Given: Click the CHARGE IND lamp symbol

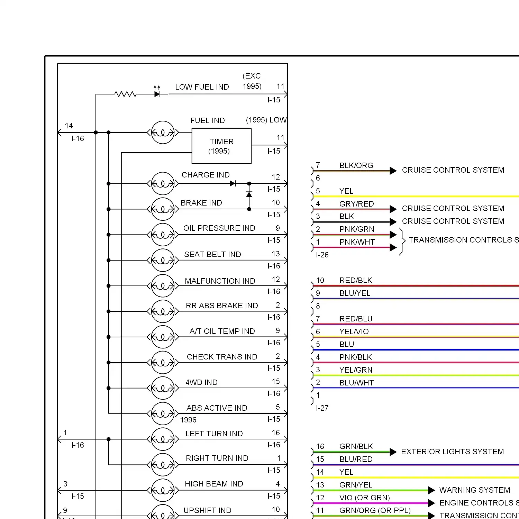Looking at the screenshot, I should 163,183.
